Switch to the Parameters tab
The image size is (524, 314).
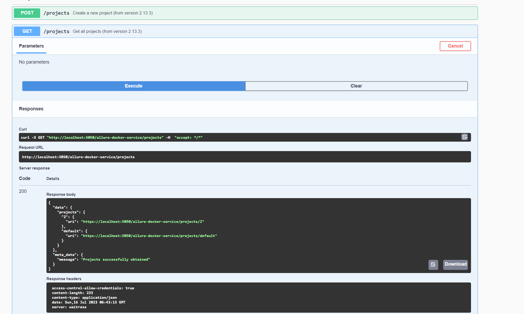pyautogui.click(x=31, y=46)
